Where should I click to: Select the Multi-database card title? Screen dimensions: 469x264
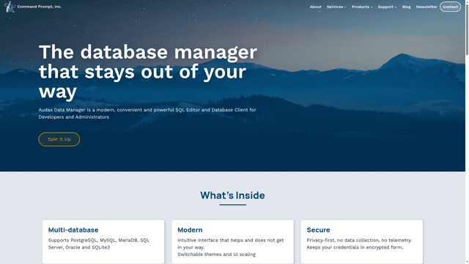coord(73,230)
